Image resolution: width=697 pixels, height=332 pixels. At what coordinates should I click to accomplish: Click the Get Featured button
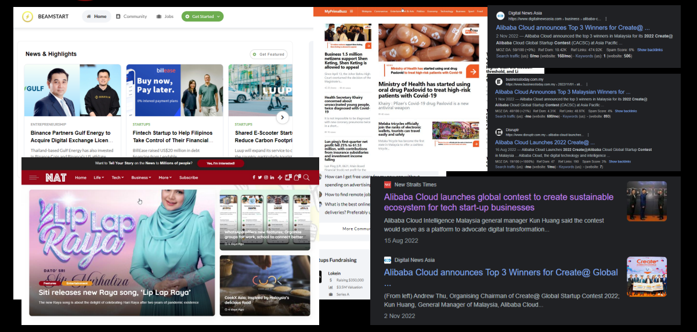(269, 54)
